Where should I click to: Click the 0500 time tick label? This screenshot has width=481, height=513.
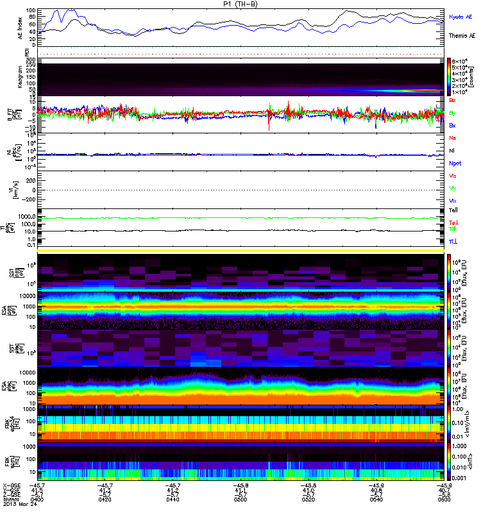pos(240,500)
